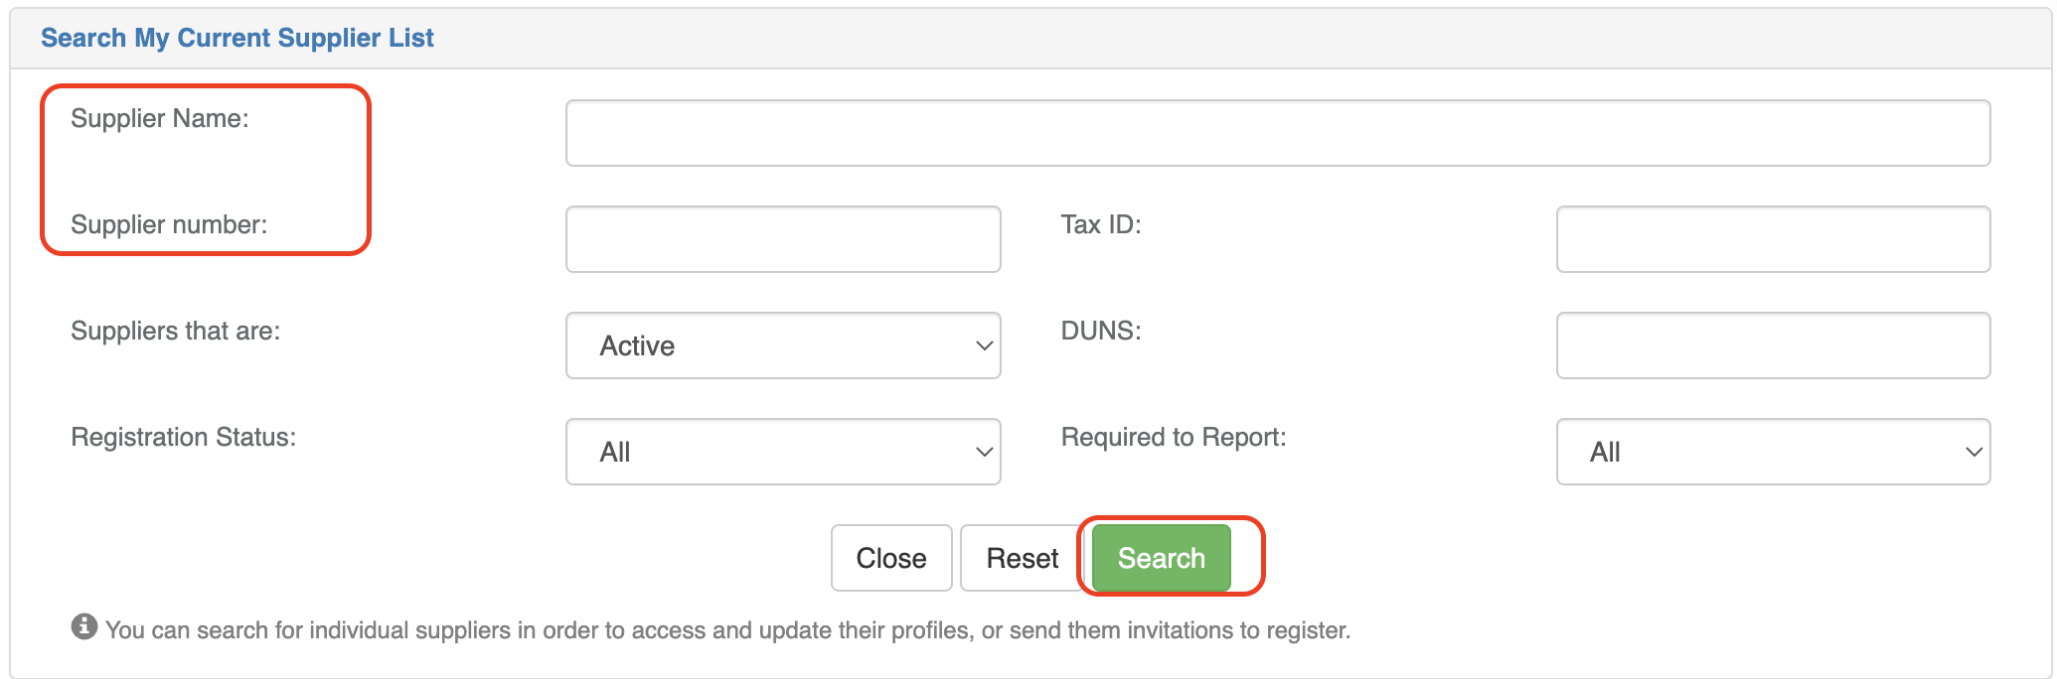Viewport: 2057px width, 679px height.
Task: Click the Supplier number input field
Action: tap(783, 239)
